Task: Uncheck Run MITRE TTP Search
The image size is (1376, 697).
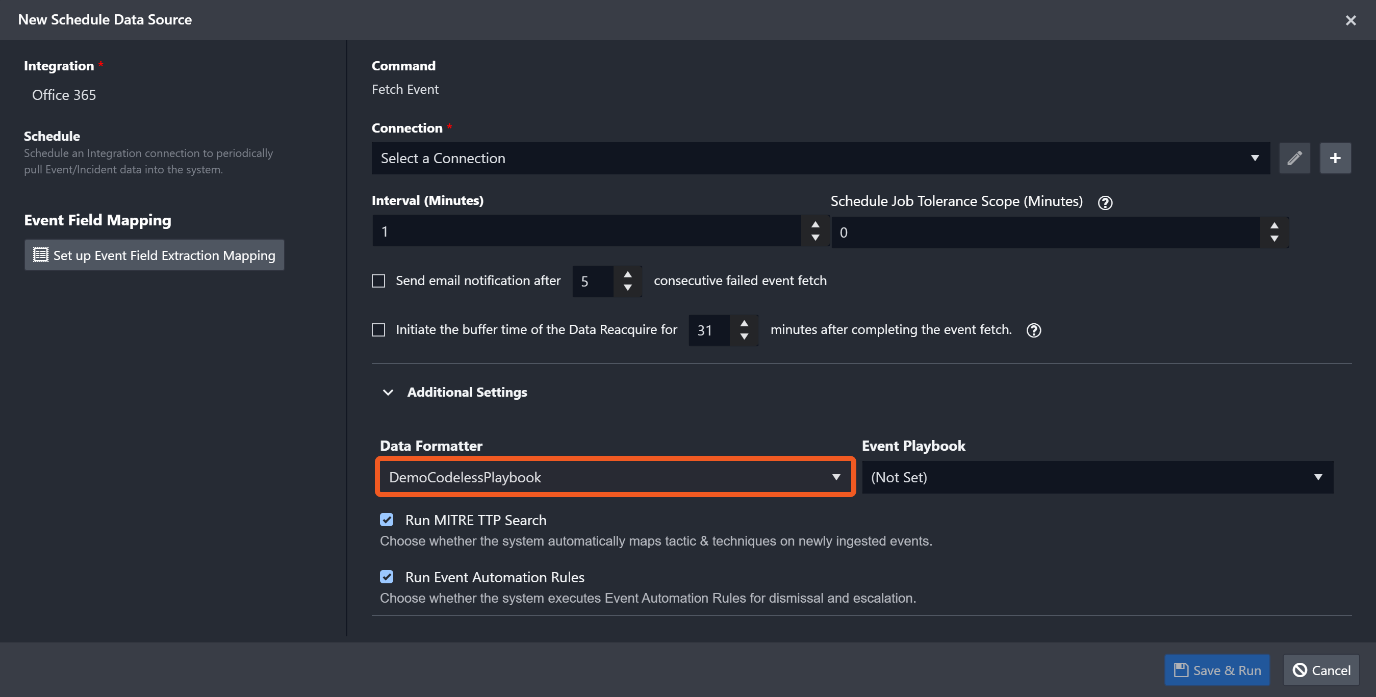Action: 387,520
